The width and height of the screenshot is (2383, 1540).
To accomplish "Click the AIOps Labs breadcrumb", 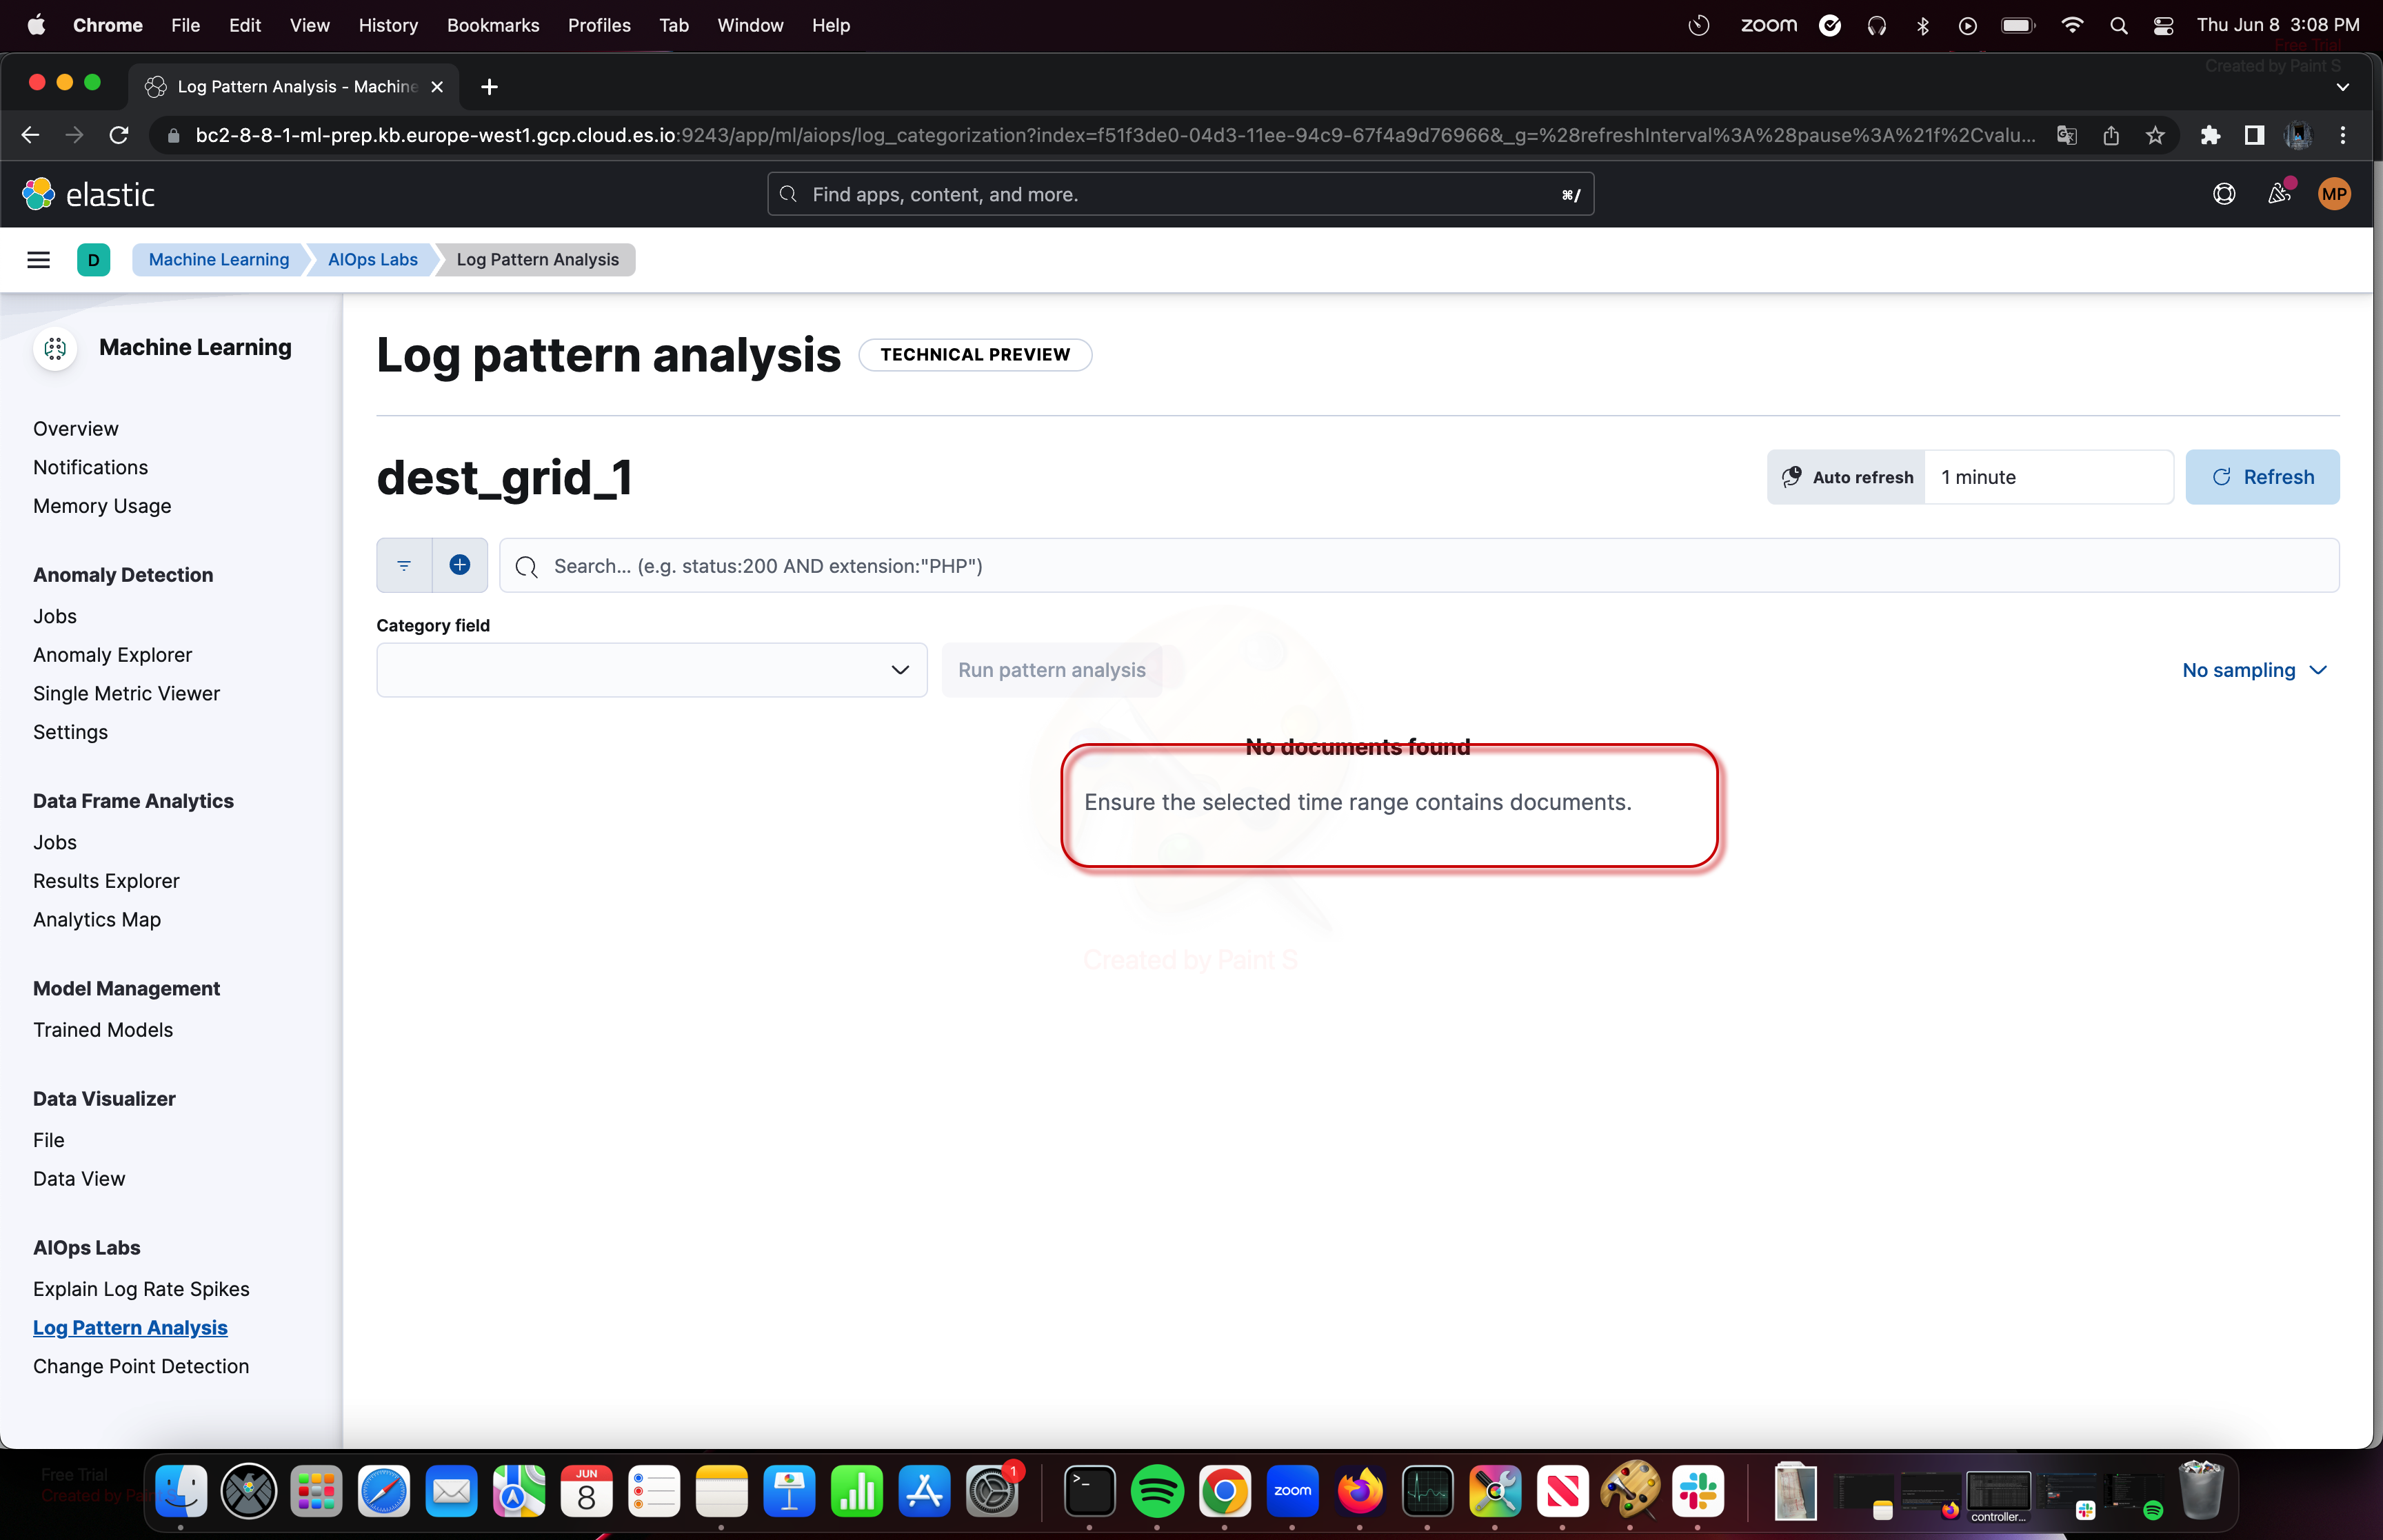I will (x=372, y=260).
